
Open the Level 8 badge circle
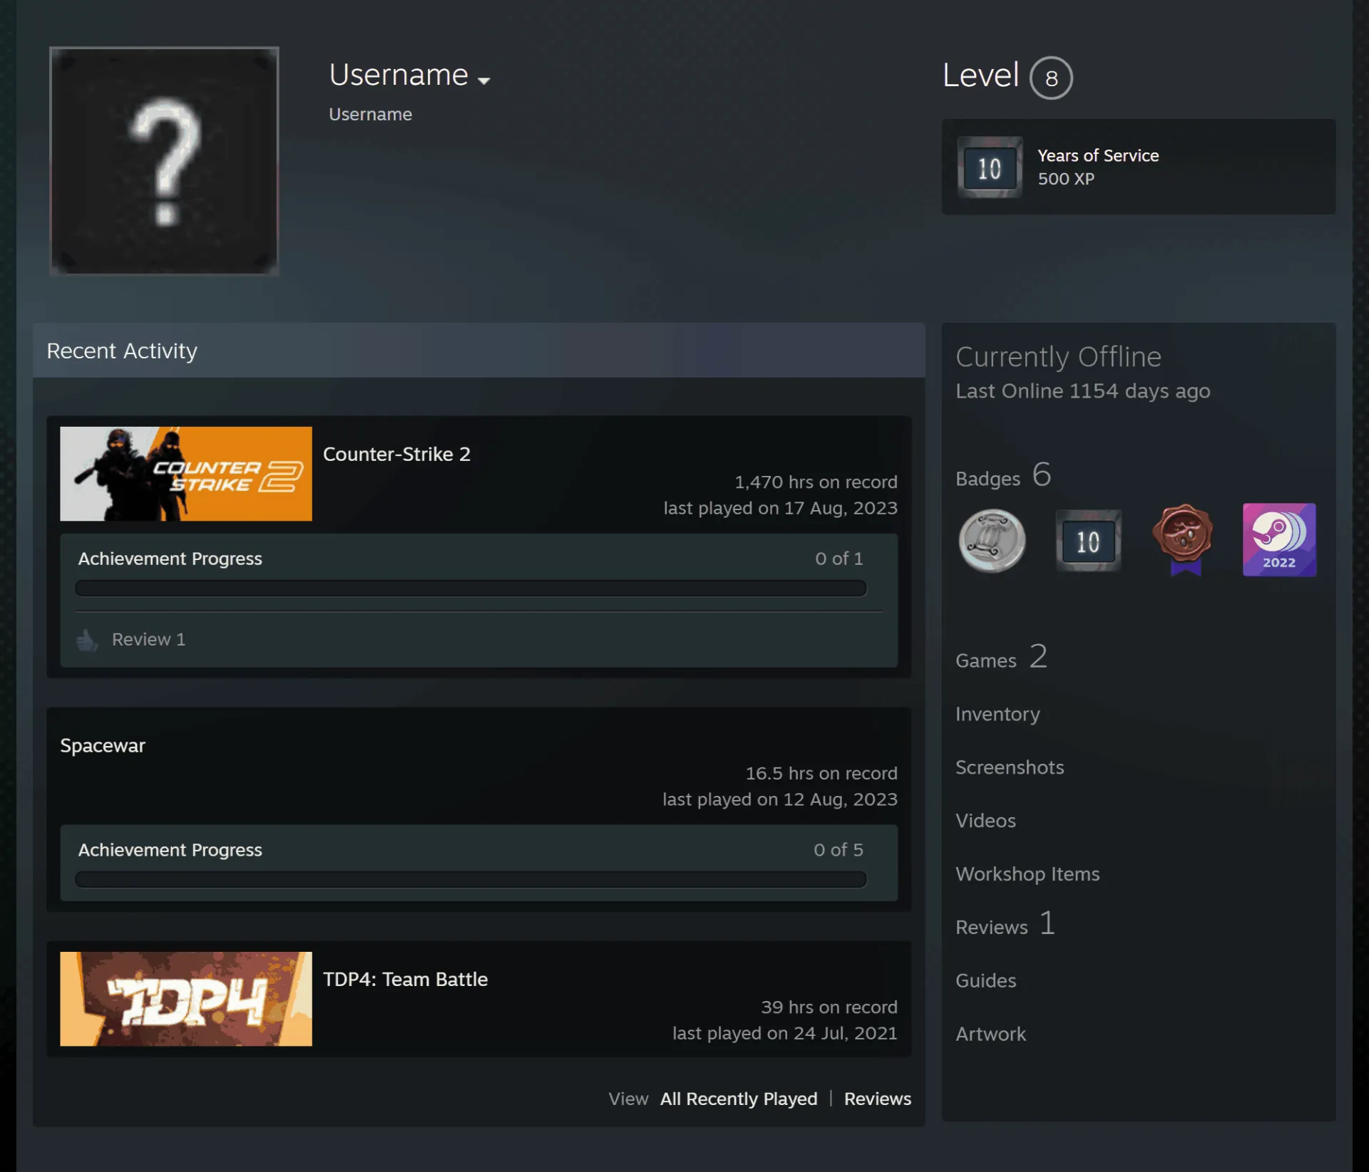click(x=1051, y=78)
